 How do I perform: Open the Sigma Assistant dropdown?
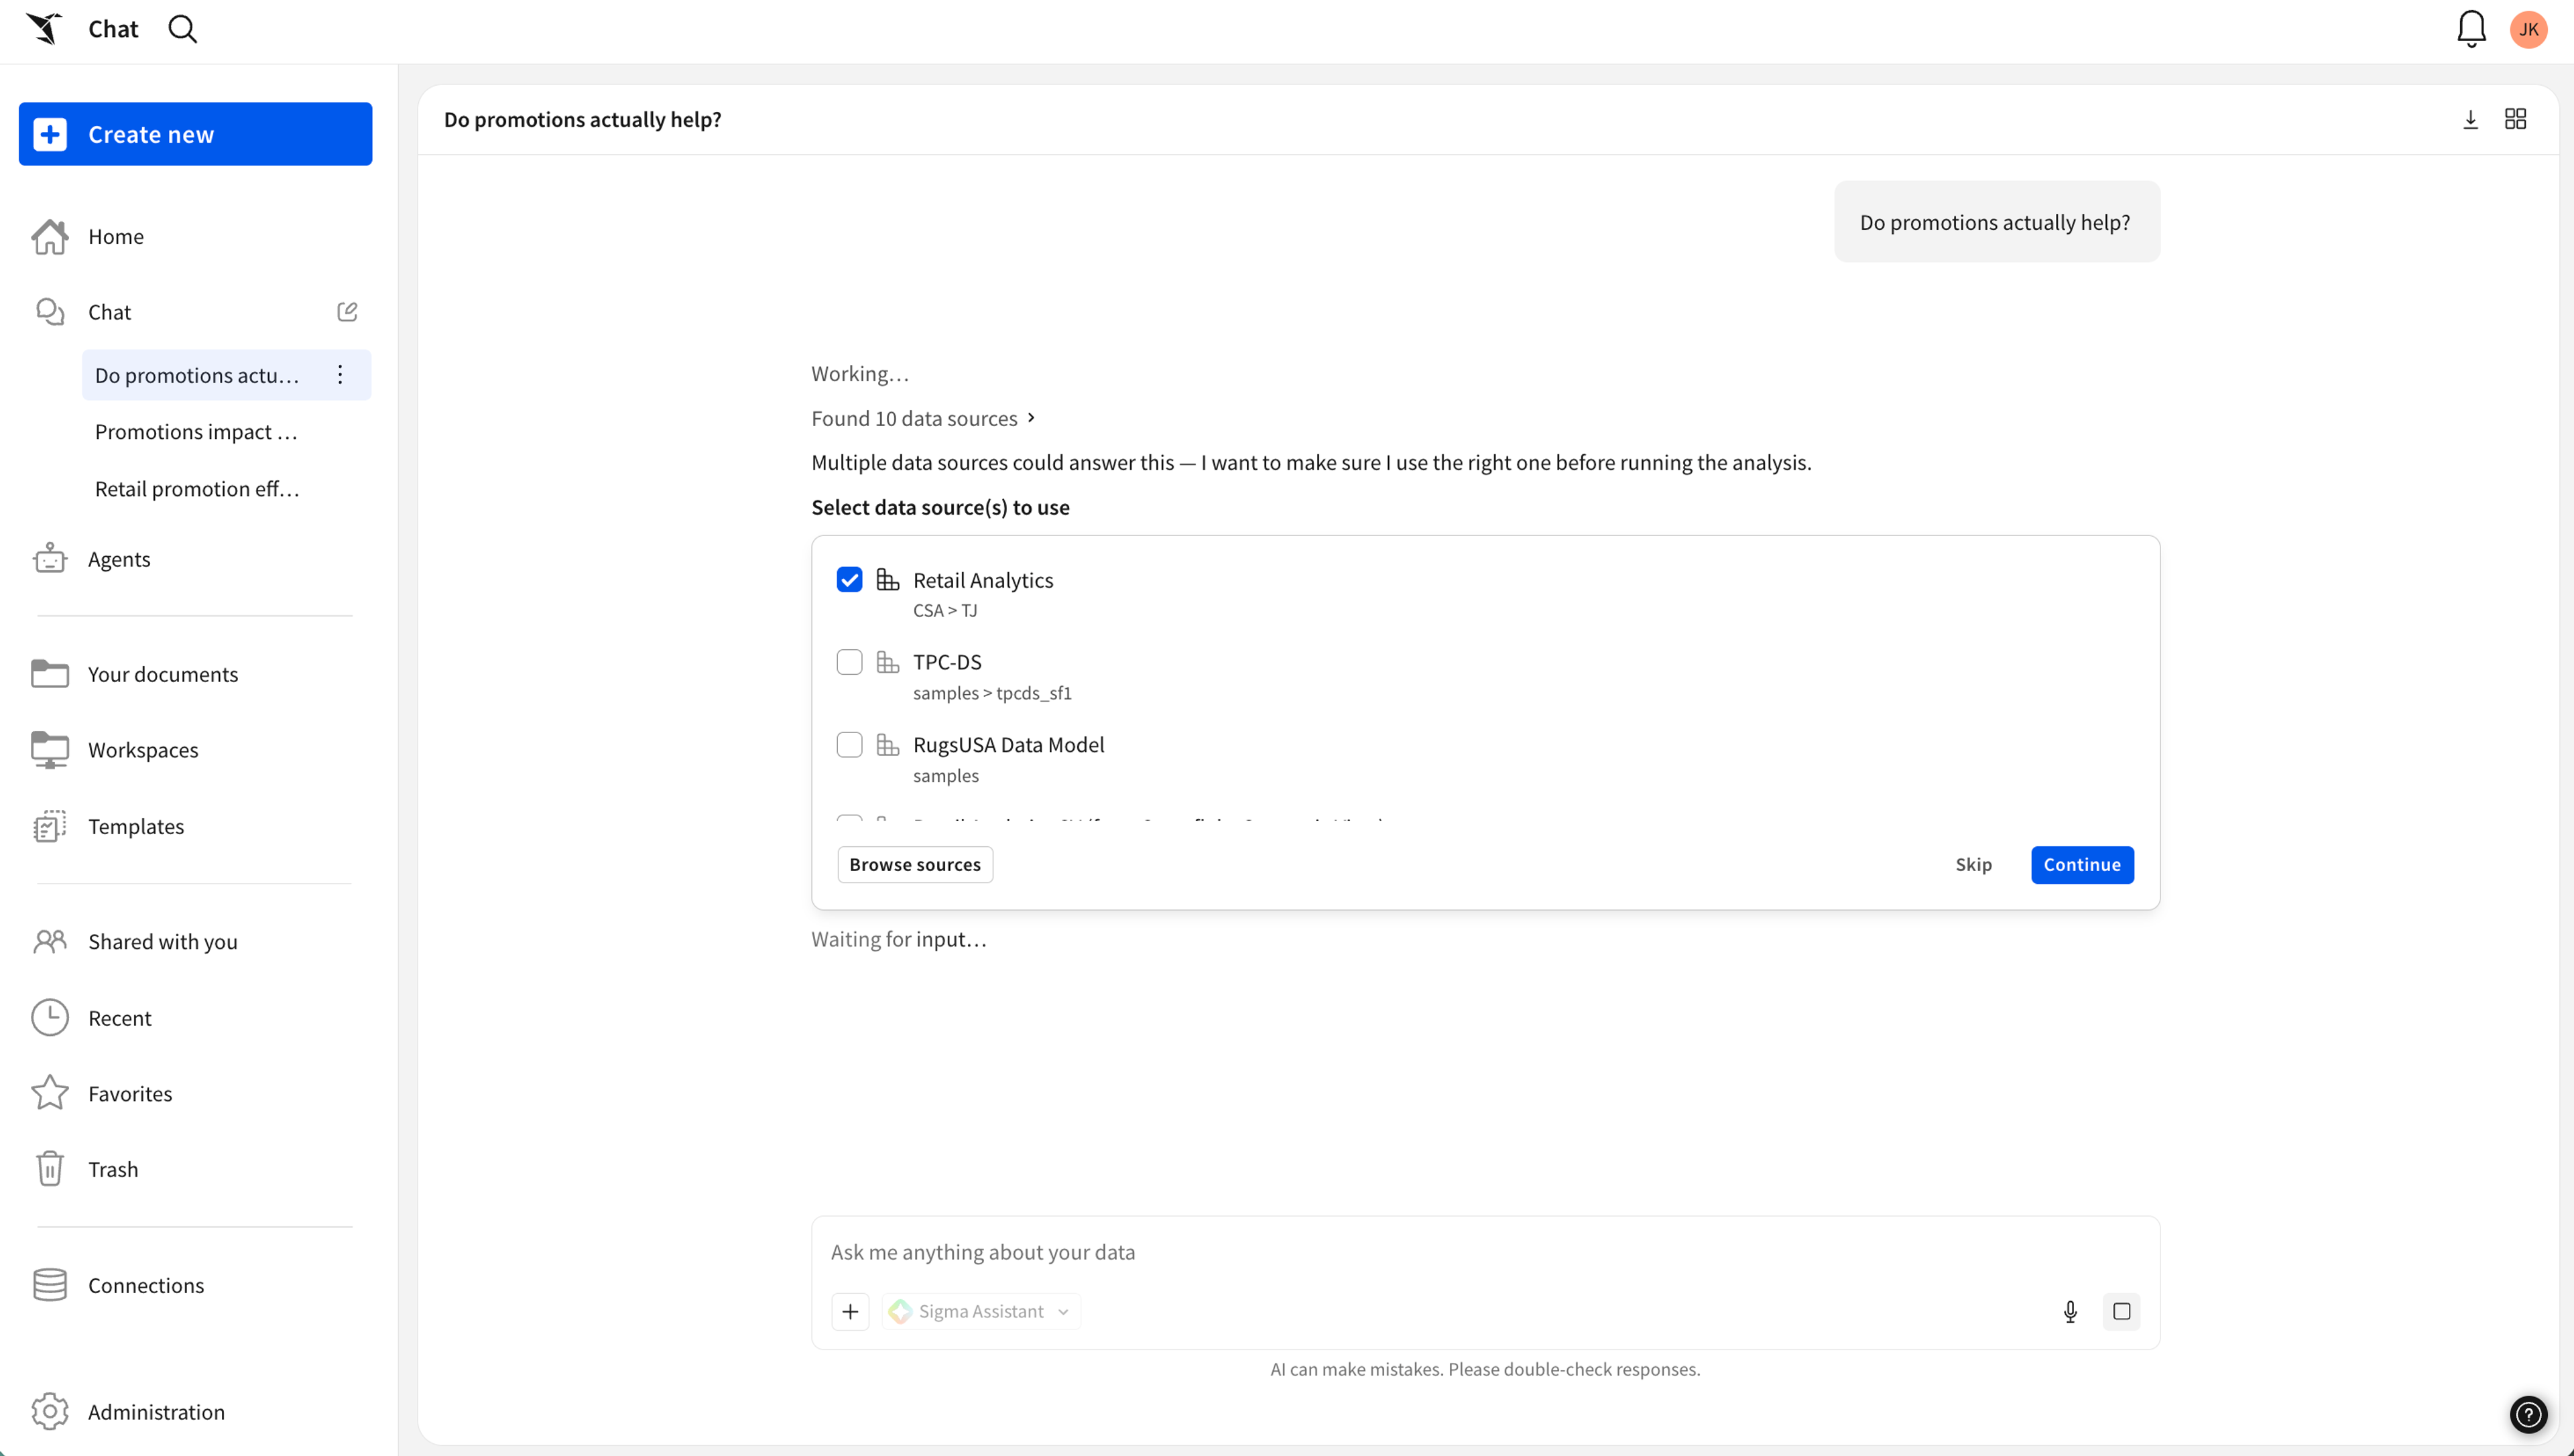981,1311
